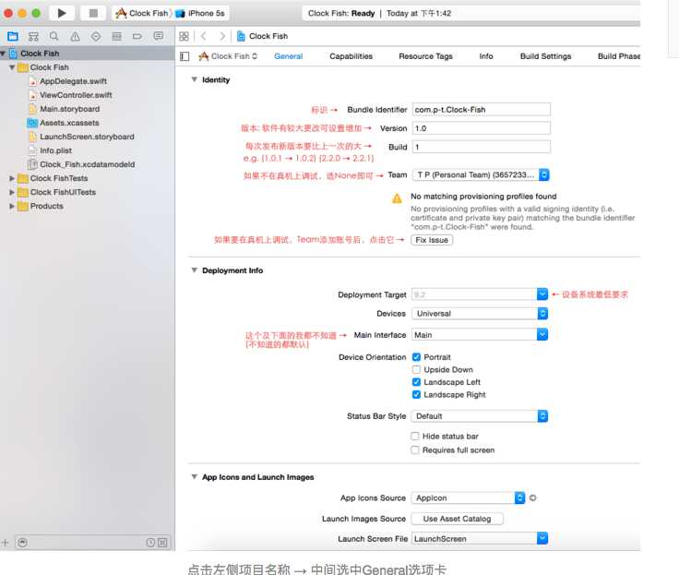Open the Project navigator folder icon
The image size is (679, 575).
13,36
